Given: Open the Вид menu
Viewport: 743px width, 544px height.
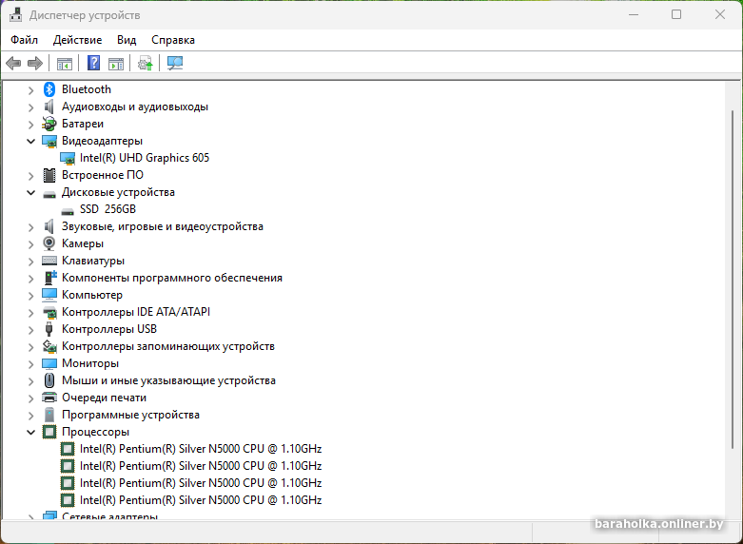Looking at the screenshot, I should 127,40.
